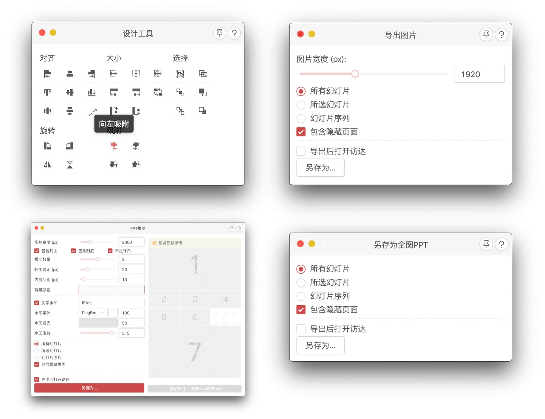545x419 pixels.
Task: Click the 1920 width input field
Action: [x=479, y=74]
